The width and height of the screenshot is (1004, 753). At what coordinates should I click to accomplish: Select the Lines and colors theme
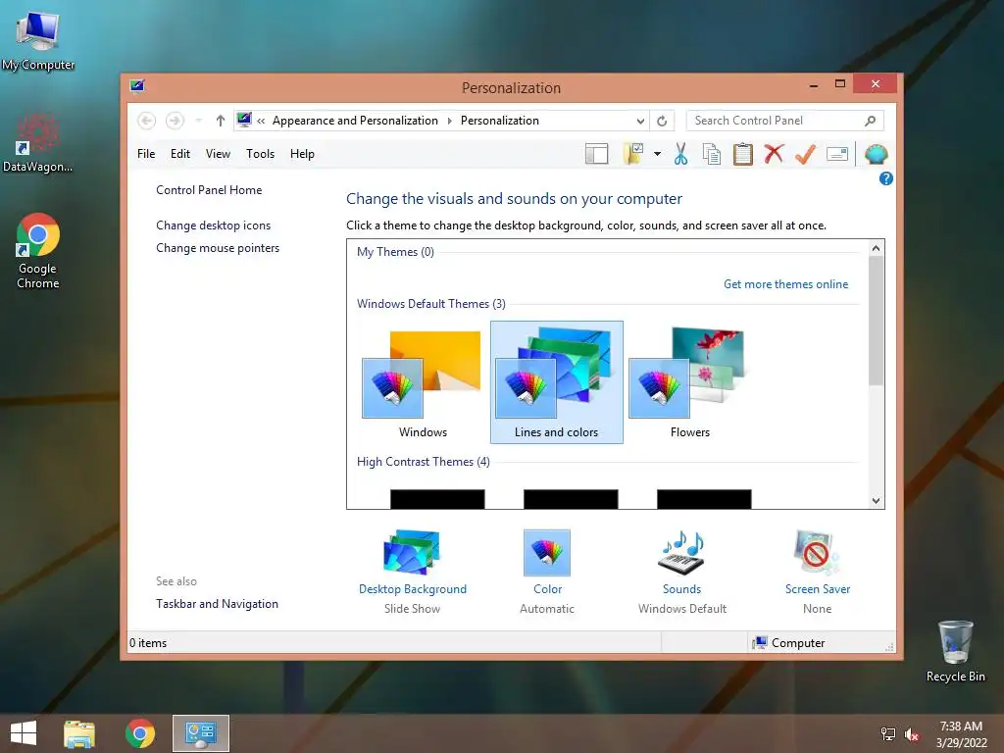(557, 383)
